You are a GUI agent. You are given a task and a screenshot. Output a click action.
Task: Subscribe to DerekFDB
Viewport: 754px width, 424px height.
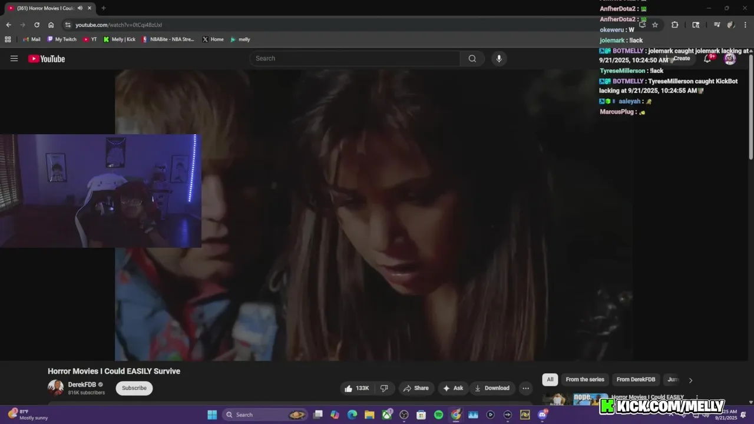pyautogui.click(x=134, y=388)
